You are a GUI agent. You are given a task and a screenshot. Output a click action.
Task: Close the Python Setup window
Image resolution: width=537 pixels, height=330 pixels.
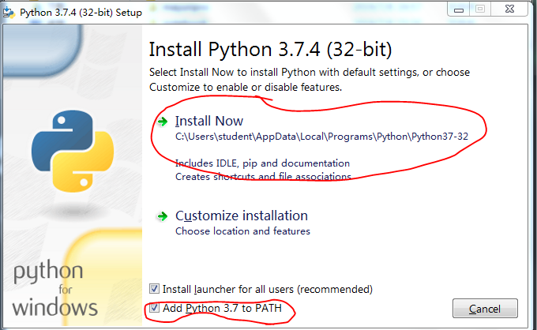[x=509, y=9]
